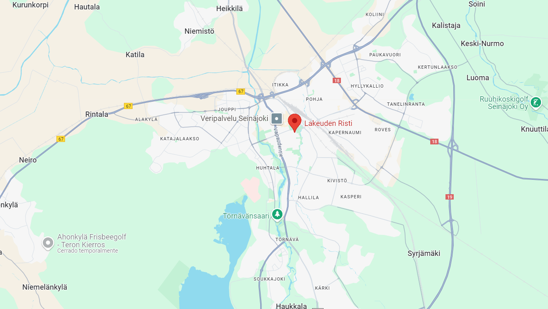This screenshot has width=548, height=309.
Task: Select the Veripalvelu Seinäjoki square marker icon
Action: click(x=277, y=119)
